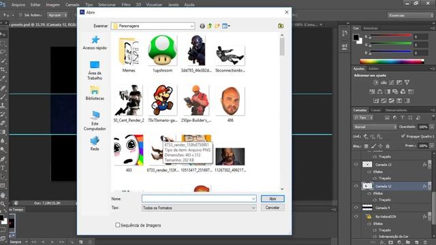Expand the Nome filename dropdown arrow
Viewport: 436px width, 245px height.
[253, 199]
